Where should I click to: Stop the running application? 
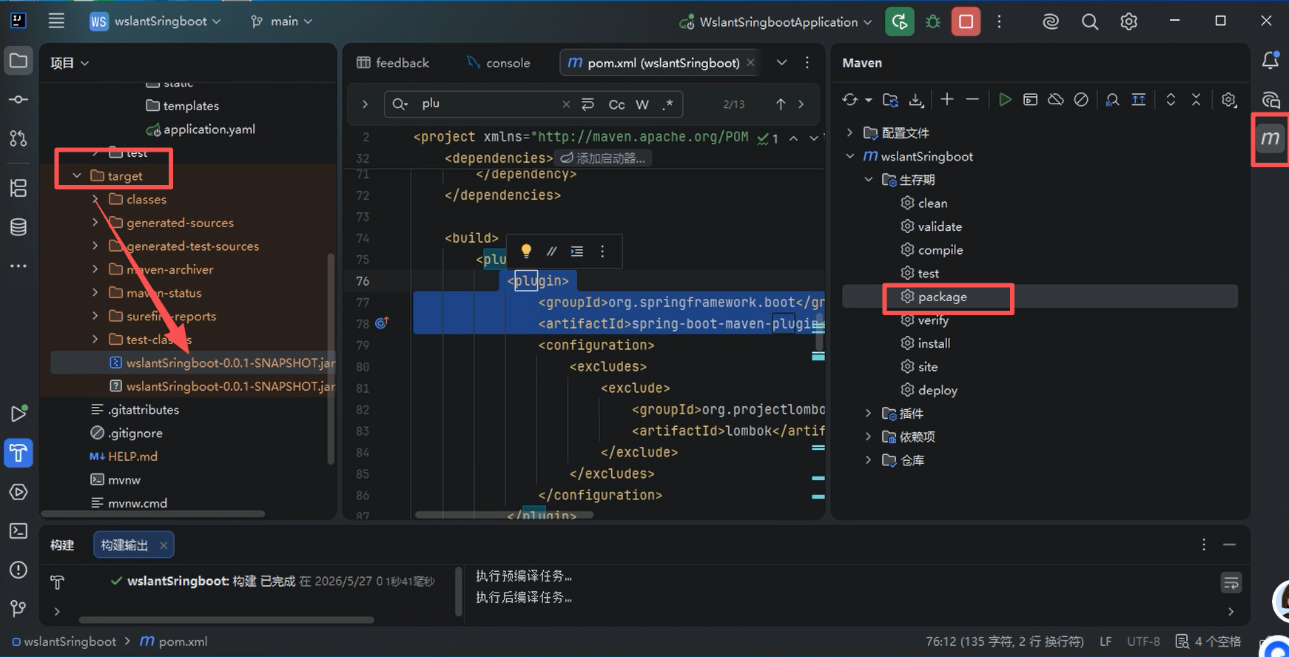pos(966,21)
